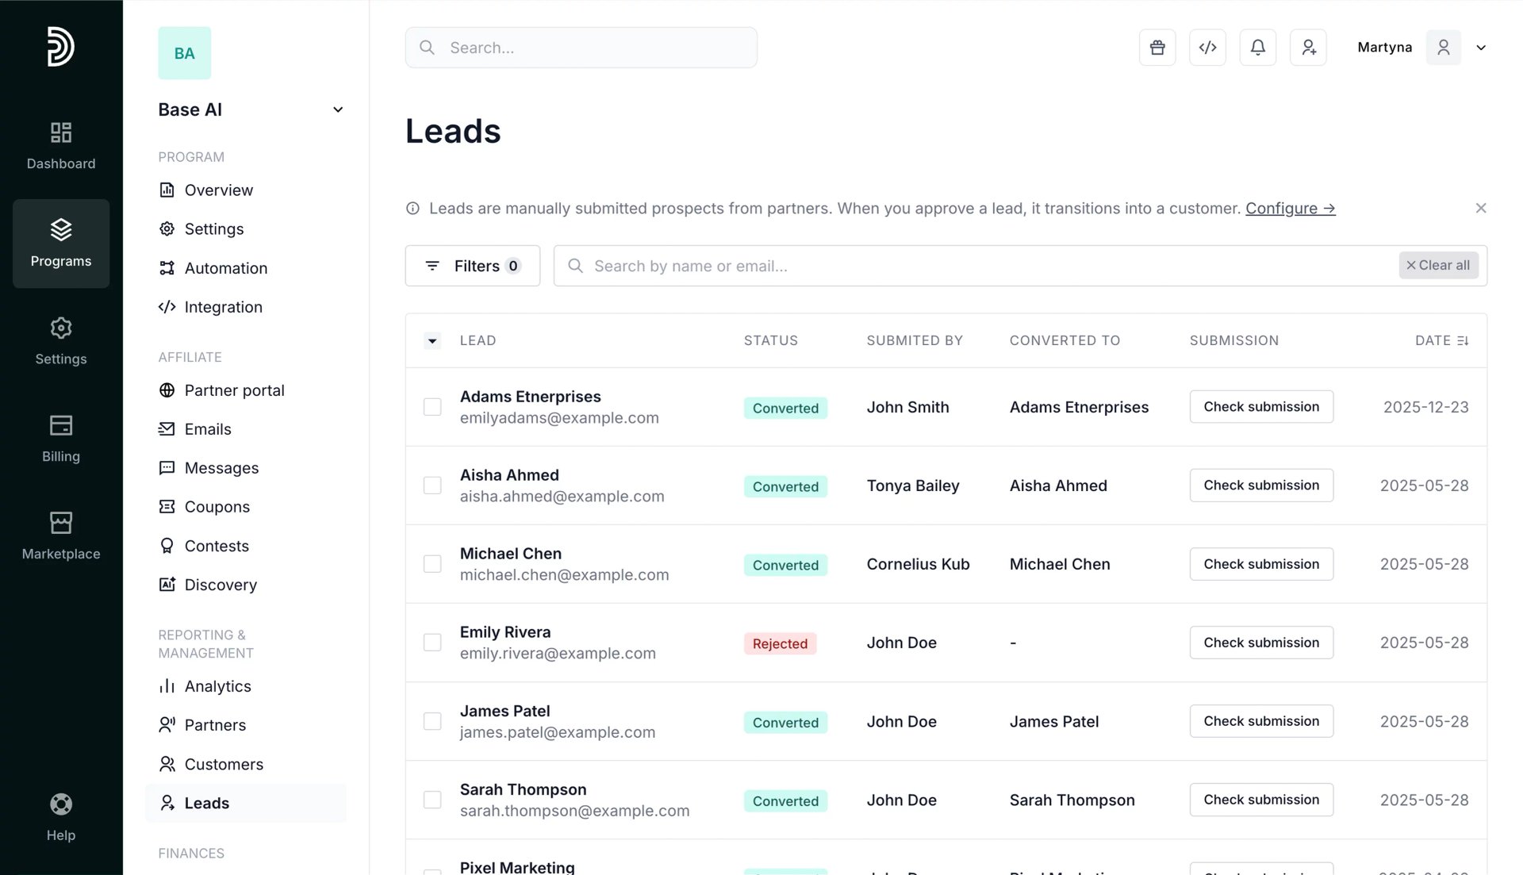Select the Emily Rivera row checkbox
The width and height of the screenshot is (1523, 875).
click(x=432, y=643)
